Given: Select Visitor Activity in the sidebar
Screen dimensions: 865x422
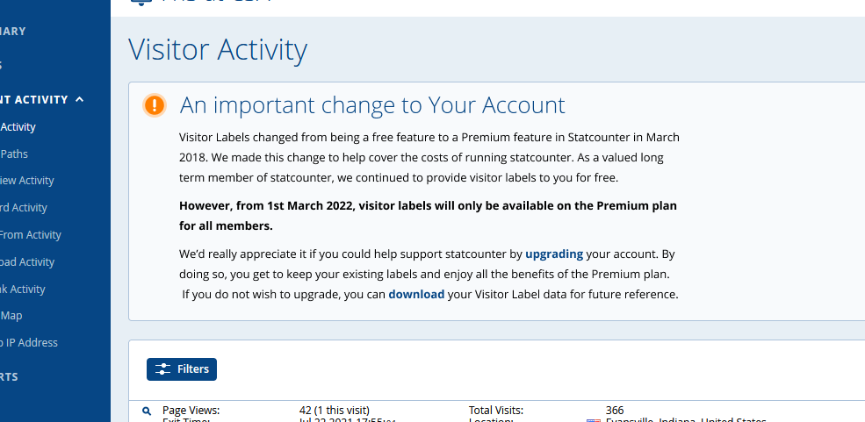Looking at the screenshot, I should pos(18,126).
